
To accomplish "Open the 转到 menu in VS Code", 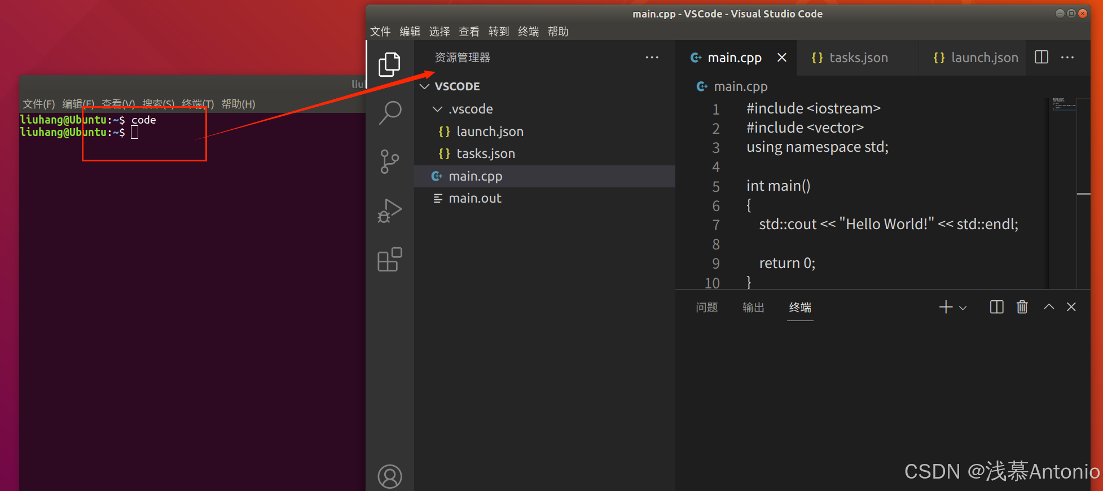I will point(499,32).
